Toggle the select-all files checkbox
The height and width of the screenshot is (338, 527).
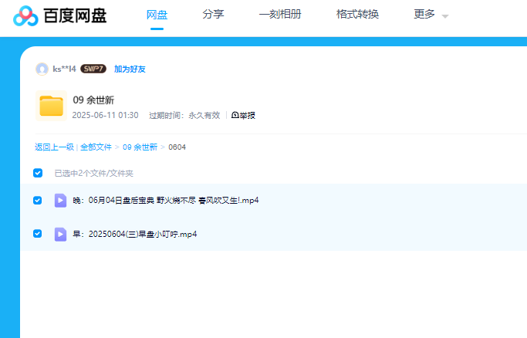coord(38,173)
